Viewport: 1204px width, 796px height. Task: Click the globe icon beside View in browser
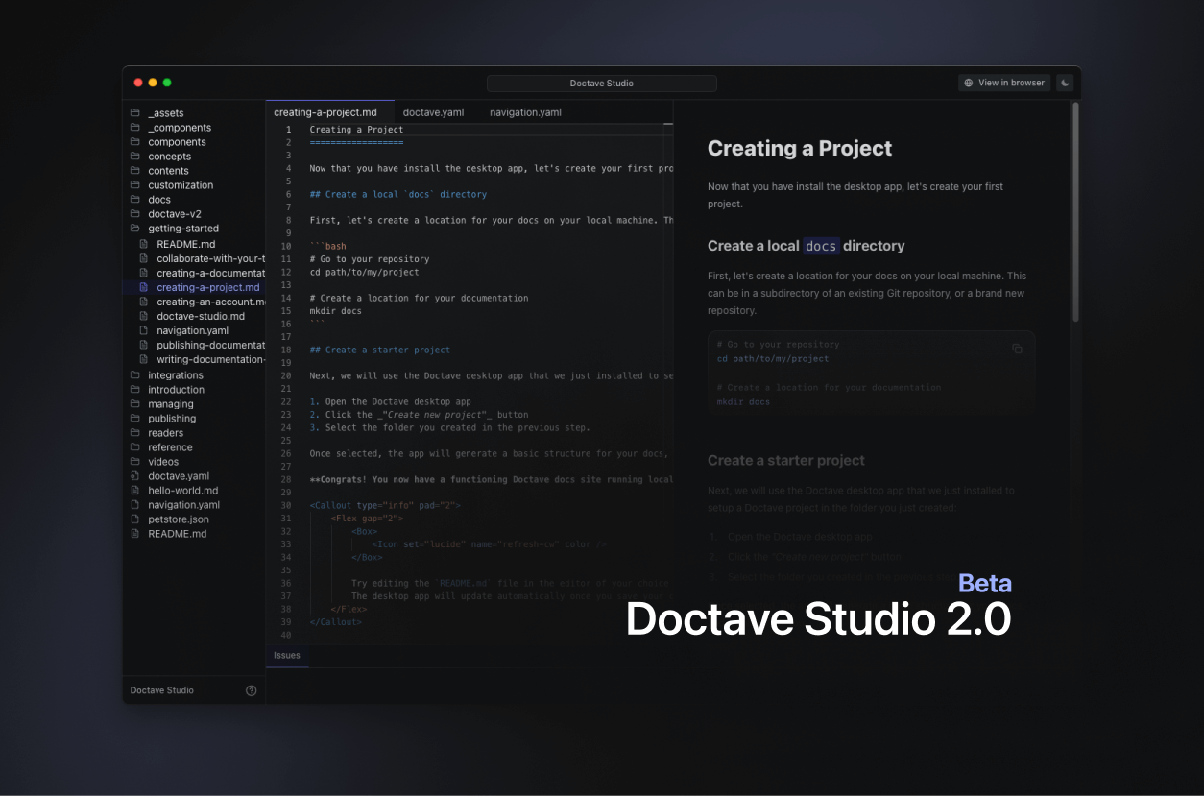pos(968,83)
